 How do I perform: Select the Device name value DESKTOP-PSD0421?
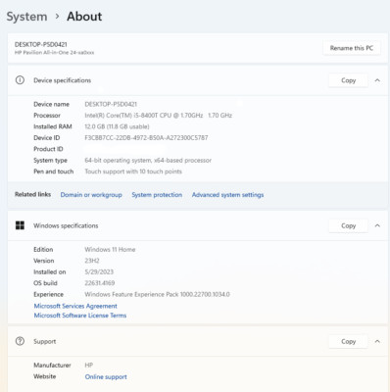pos(111,104)
